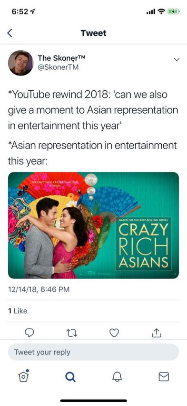Open the Crazy Rich Asians image
Viewport: 187px width, 406px height.
pyautogui.click(x=93, y=225)
